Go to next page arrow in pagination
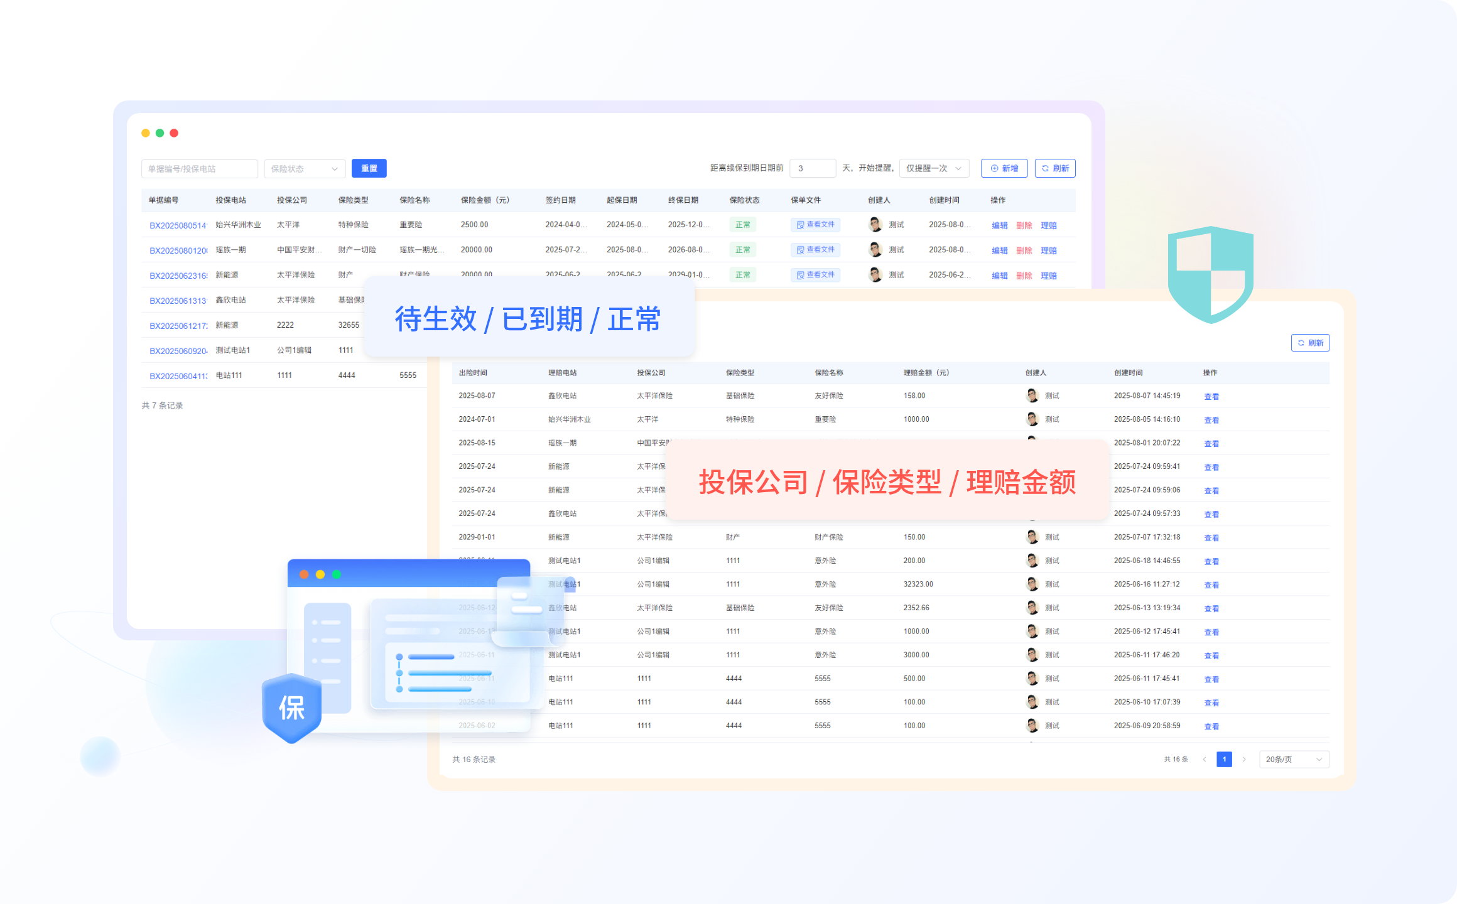This screenshot has height=904, width=1457. [x=1244, y=760]
